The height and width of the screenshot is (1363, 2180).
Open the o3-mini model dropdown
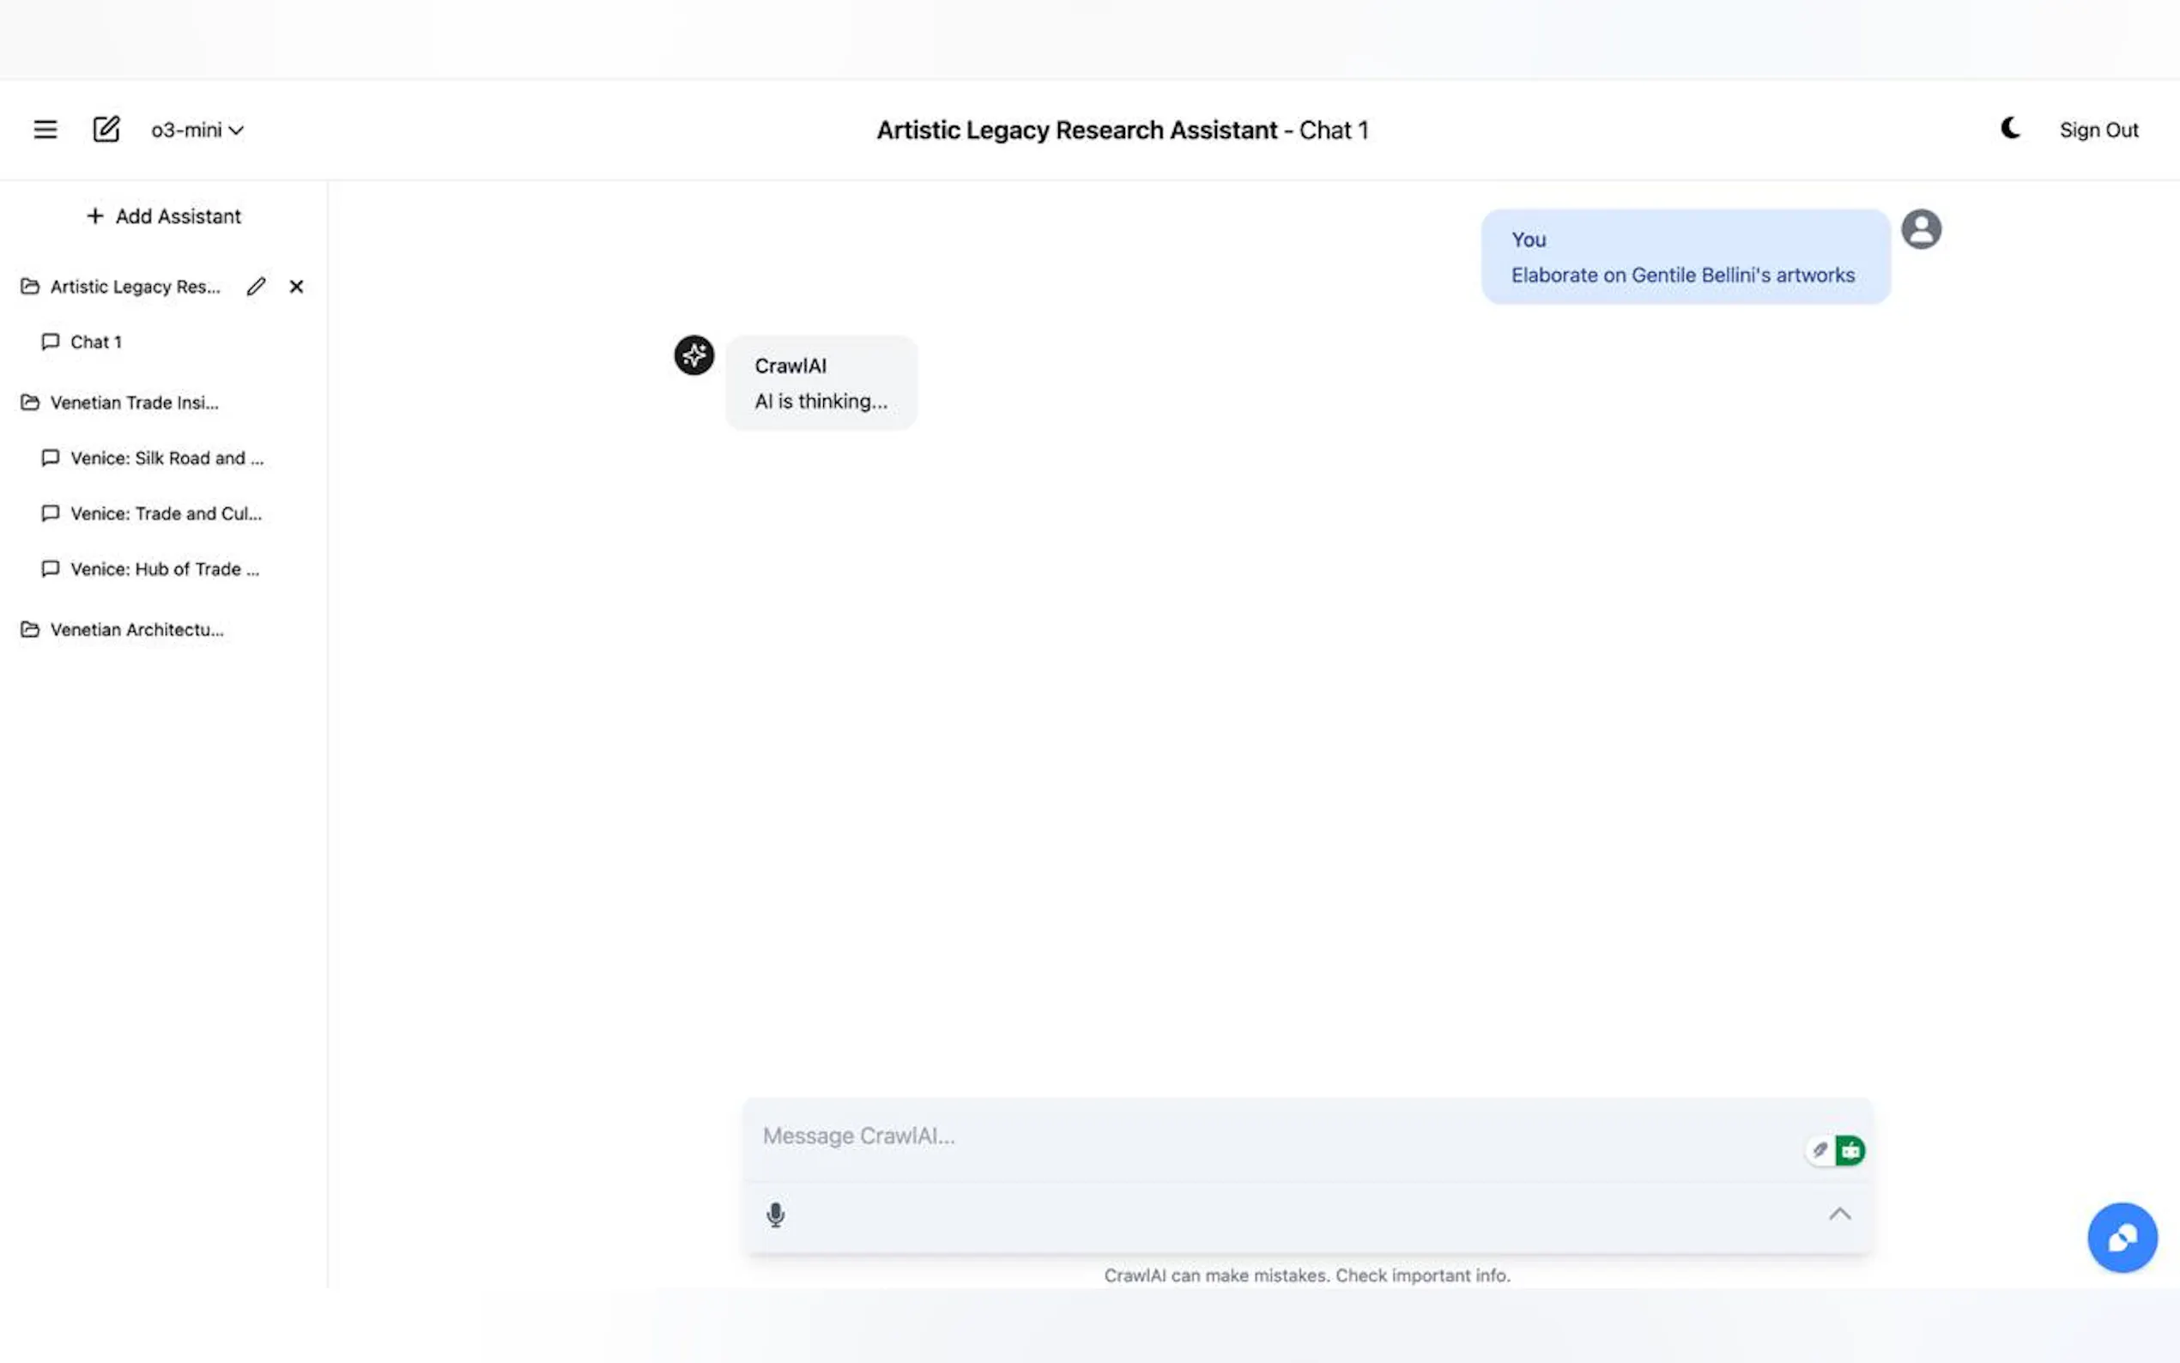coord(197,130)
